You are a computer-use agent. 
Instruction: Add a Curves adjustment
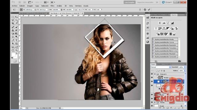click(168, 23)
